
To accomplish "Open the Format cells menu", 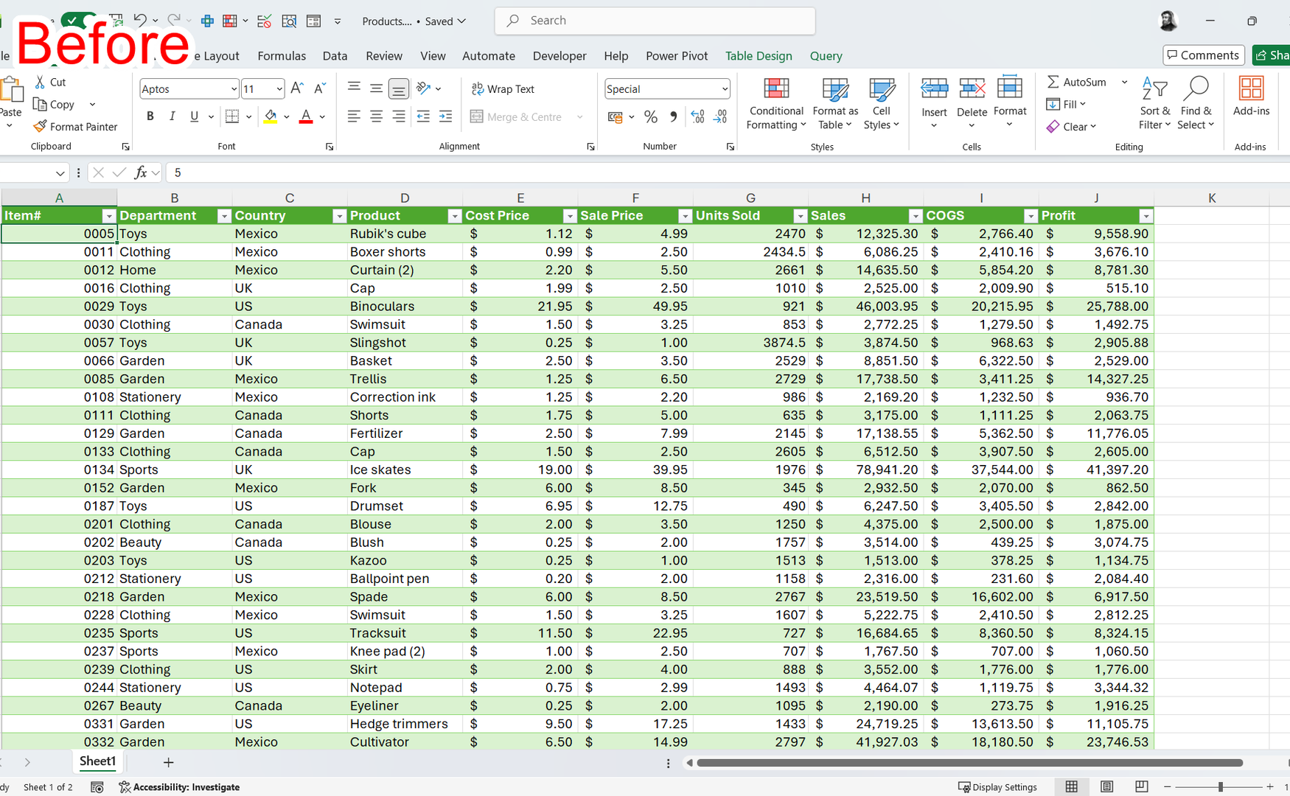I will point(1010,102).
